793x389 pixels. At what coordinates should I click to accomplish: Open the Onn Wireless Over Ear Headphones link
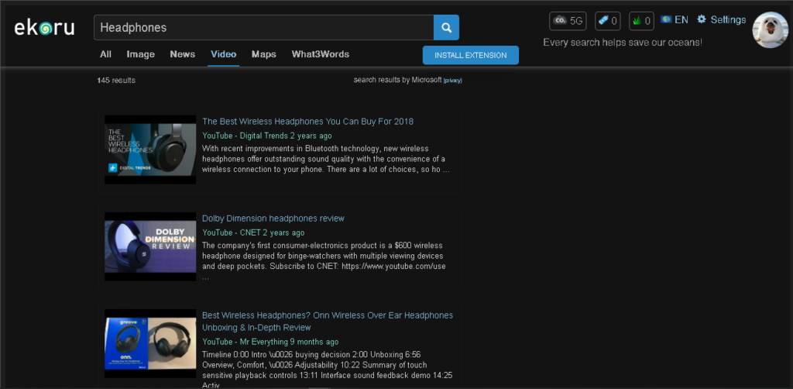[x=328, y=322]
